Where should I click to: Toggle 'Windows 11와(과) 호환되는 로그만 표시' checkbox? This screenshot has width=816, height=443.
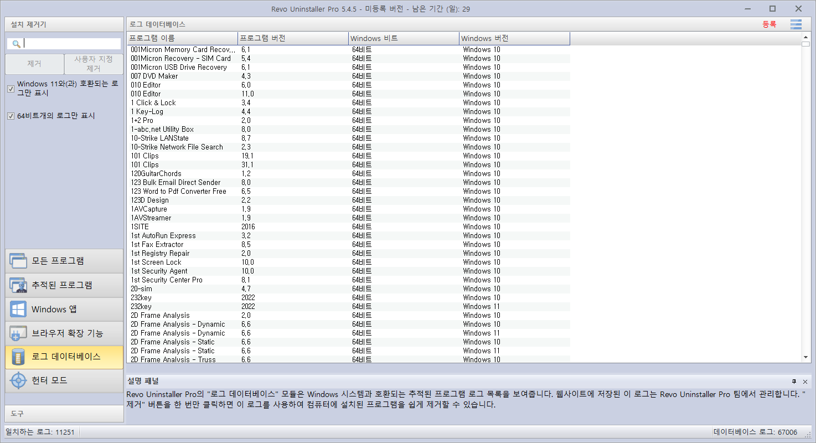click(11, 89)
